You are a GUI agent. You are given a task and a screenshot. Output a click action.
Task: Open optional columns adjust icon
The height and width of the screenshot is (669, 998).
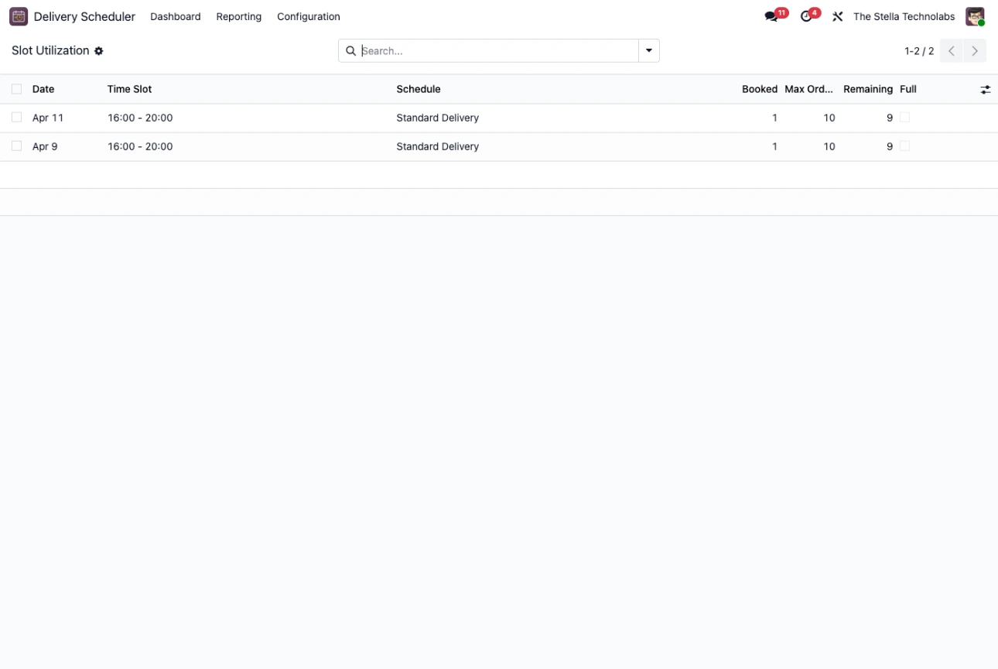pos(985,90)
